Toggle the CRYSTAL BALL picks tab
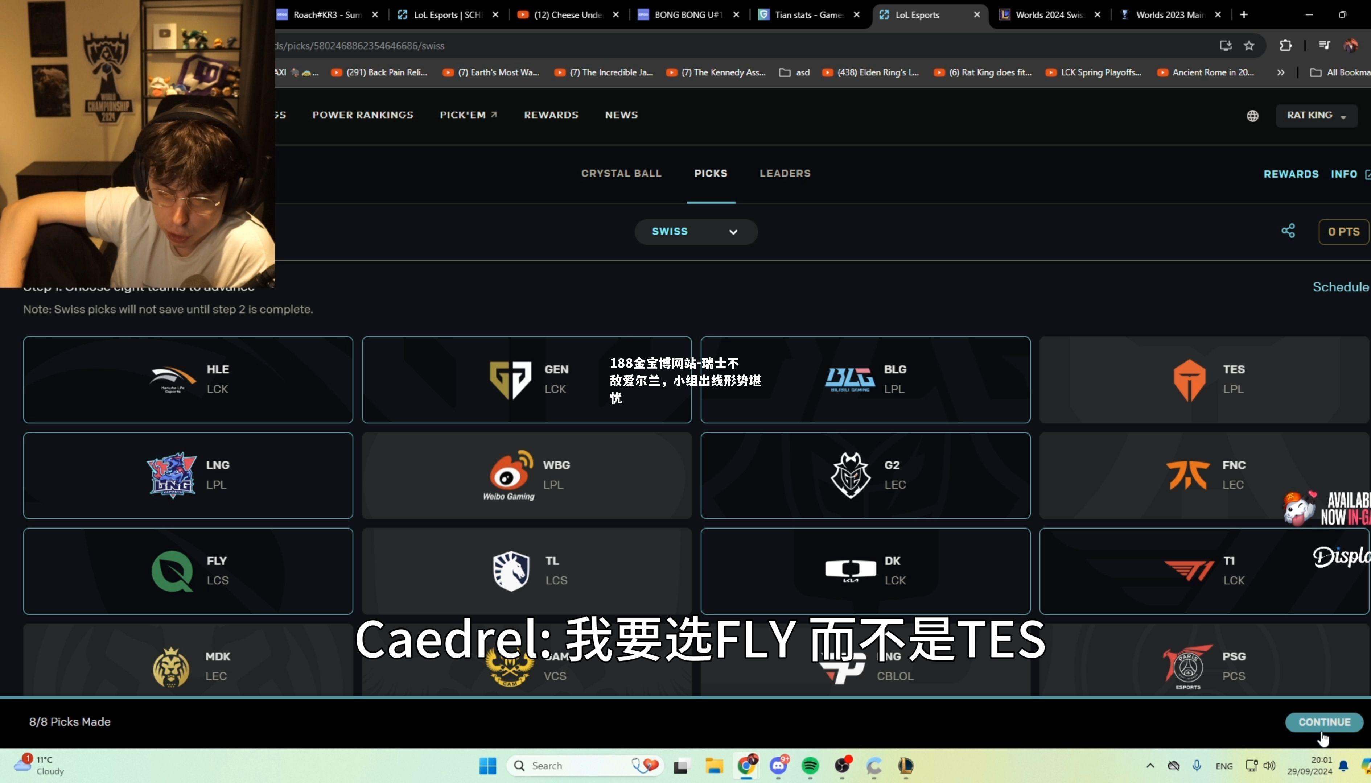This screenshot has width=1371, height=783. click(621, 173)
